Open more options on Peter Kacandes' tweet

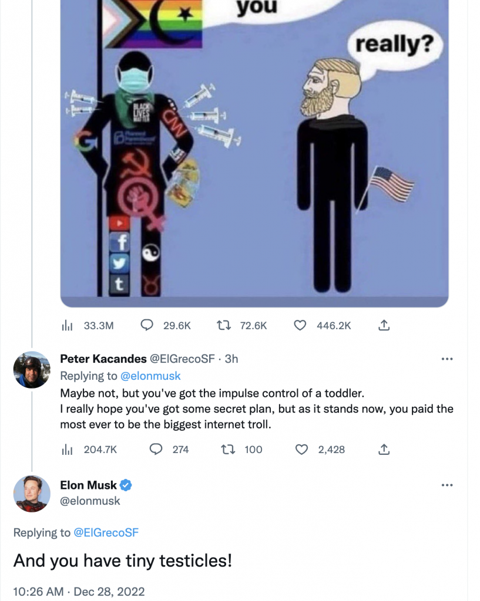447,359
